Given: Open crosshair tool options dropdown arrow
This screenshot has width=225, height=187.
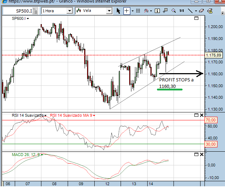Looking at the screenshot, I should 132,11.
